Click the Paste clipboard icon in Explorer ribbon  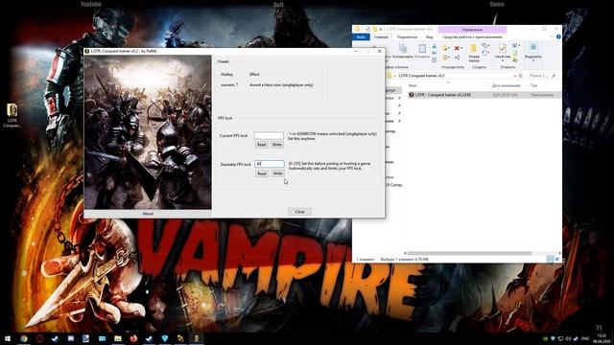coord(422,49)
